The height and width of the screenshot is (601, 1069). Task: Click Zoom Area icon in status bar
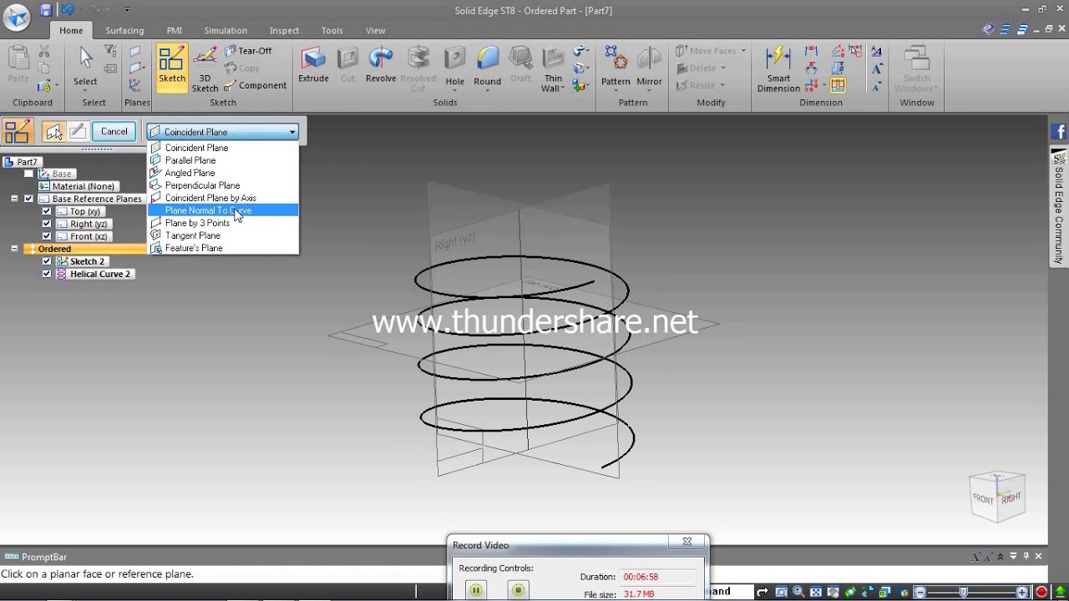coord(781,592)
